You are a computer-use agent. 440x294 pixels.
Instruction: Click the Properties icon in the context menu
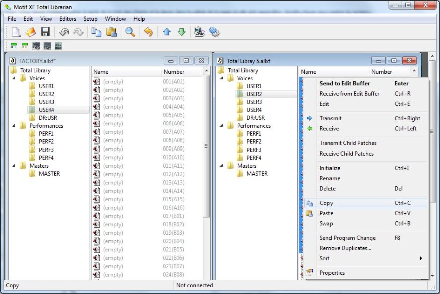point(309,273)
